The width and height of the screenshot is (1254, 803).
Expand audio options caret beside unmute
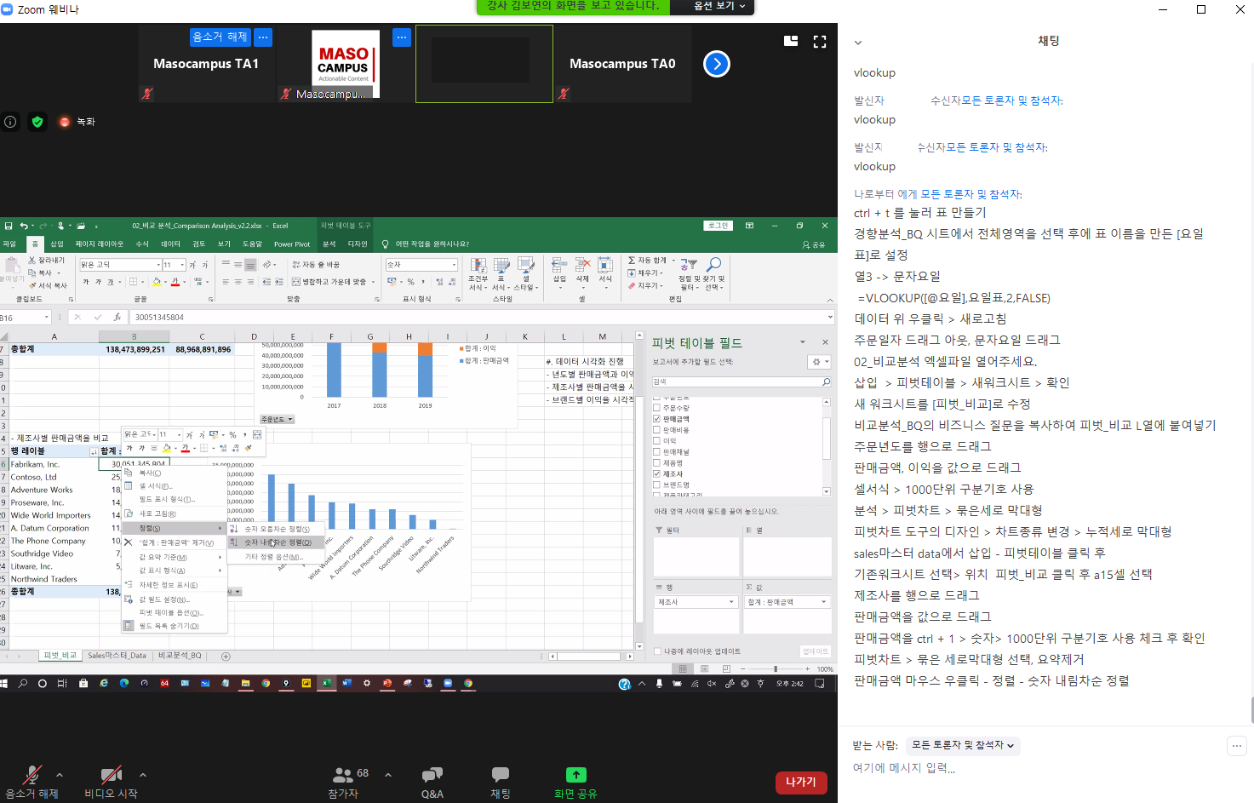60,775
